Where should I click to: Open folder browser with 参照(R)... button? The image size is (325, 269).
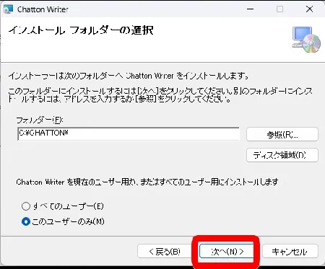click(282, 134)
